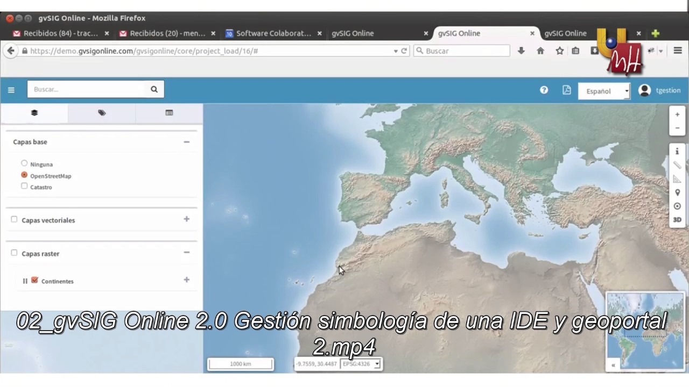
Task: Focus the Firefox Buscar search box
Action: pyautogui.click(x=462, y=51)
